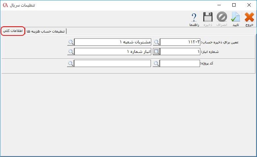The height and width of the screenshot is (157, 257).
Task: Switch to the اطلاعات کلی tab
Action: (13, 31)
